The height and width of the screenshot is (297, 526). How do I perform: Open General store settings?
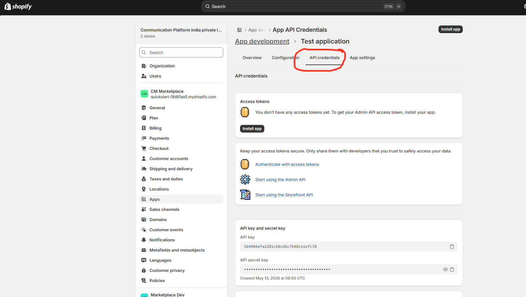click(x=181, y=108)
